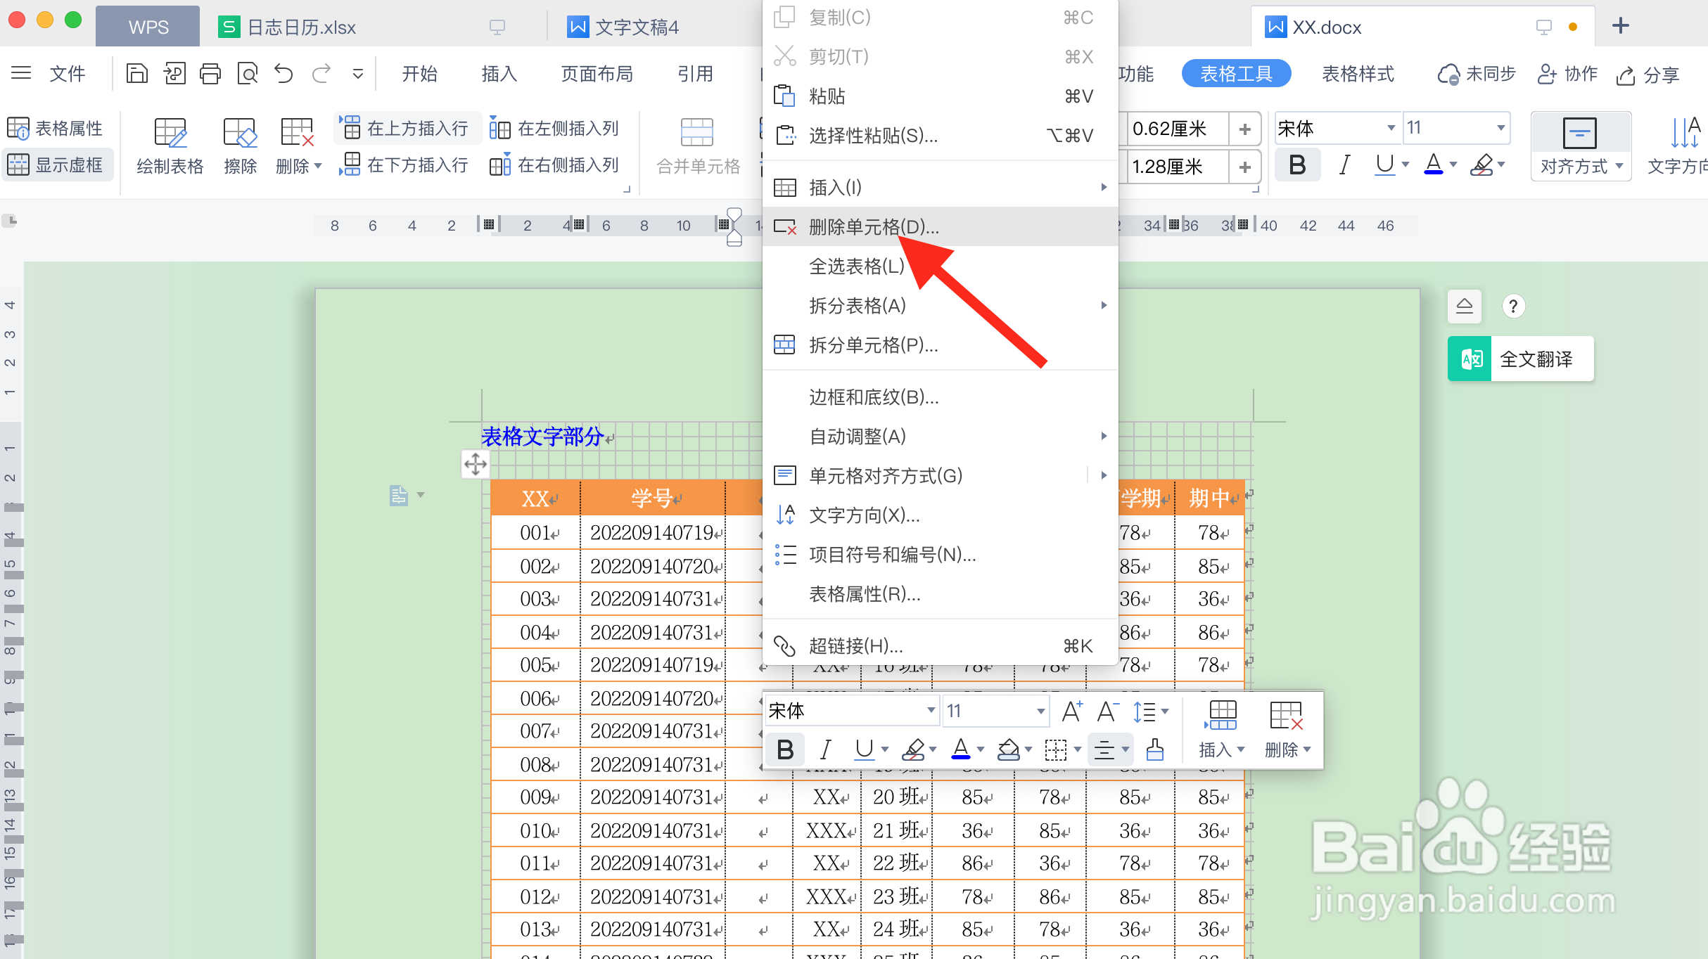Click the format painter icon in mini toolbar
This screenshot has height=959, width=1708.
pos(1154,749)
